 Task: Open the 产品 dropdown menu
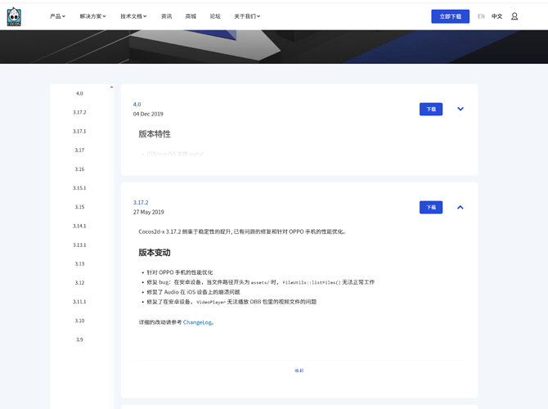click(57, 16)
